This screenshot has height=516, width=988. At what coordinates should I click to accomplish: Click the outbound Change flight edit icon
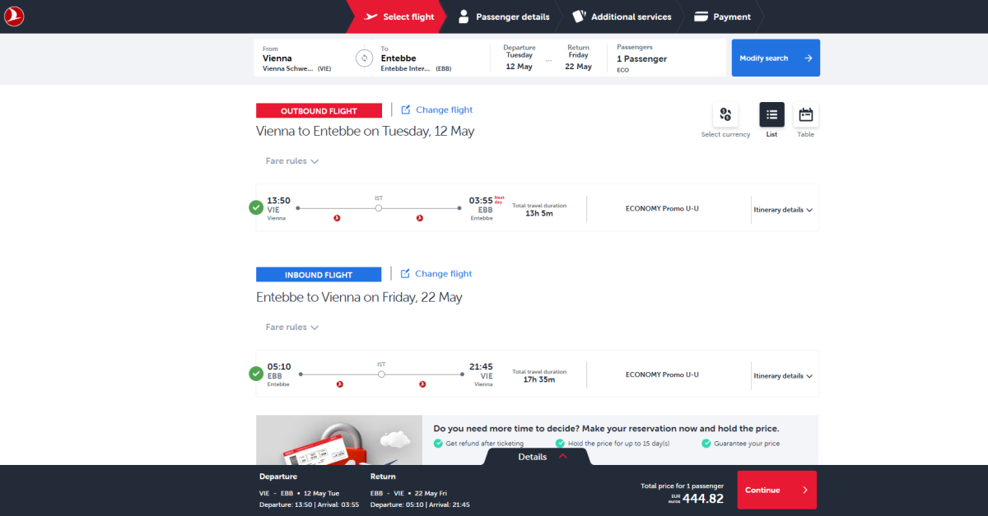click(406, 109)
